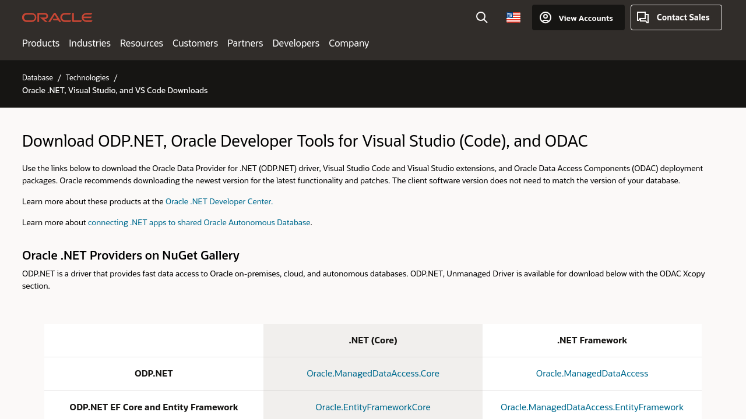Expand the Developers menu
The image size is (746, 419).
pos(295,43)
